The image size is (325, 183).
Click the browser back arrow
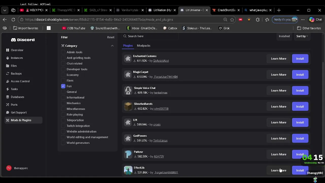tap(5, 20)
